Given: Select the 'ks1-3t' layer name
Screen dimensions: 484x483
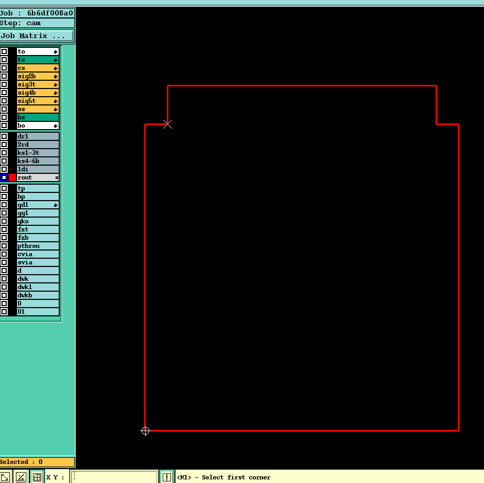Looking at the screenshot, I should click(38, 153).
